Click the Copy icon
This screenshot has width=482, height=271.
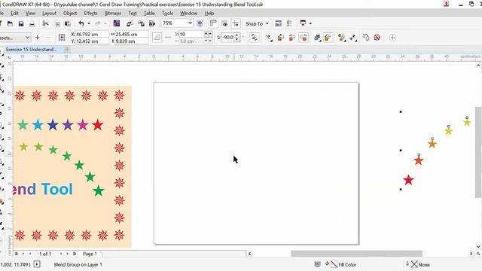tap(57, 23)
